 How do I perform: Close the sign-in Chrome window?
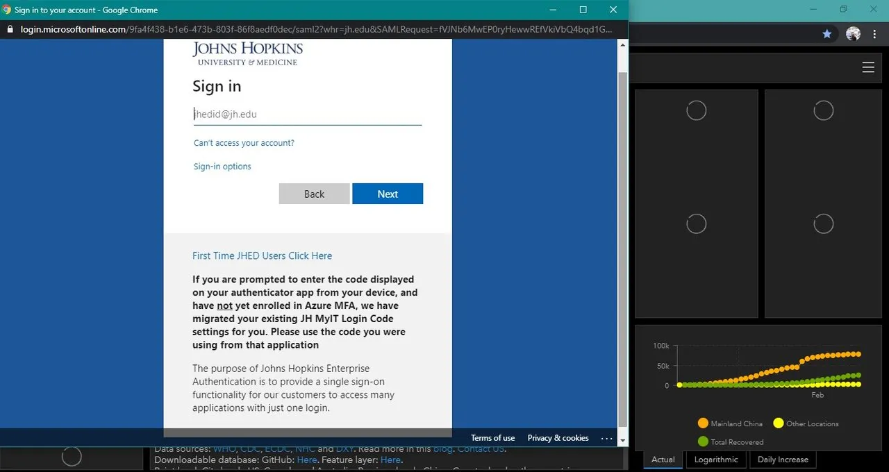pyautogui.click(x=613, y=10)
